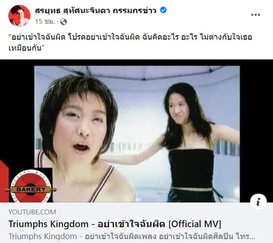Open the page's round profile picture
273x243 pixels.
pyautogui.click(x=19, y=16)
